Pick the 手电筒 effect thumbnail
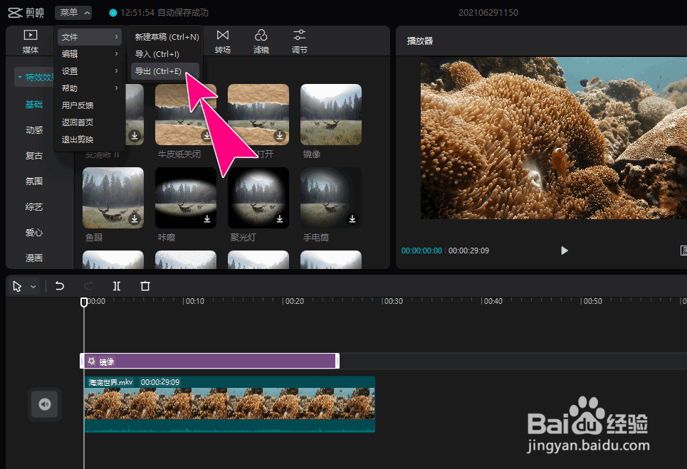The width and height of the screenshot is (687, 469). (331, 198)
